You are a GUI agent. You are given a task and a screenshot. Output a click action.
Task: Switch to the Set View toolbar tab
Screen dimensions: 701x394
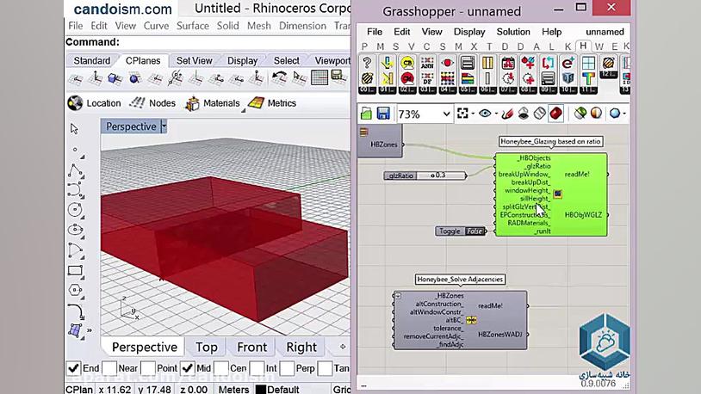tap(194, 61)
